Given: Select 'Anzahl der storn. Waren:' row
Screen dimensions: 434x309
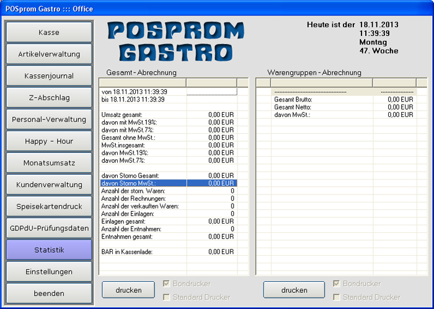Looking at the screenshot, I should (168, 191).
